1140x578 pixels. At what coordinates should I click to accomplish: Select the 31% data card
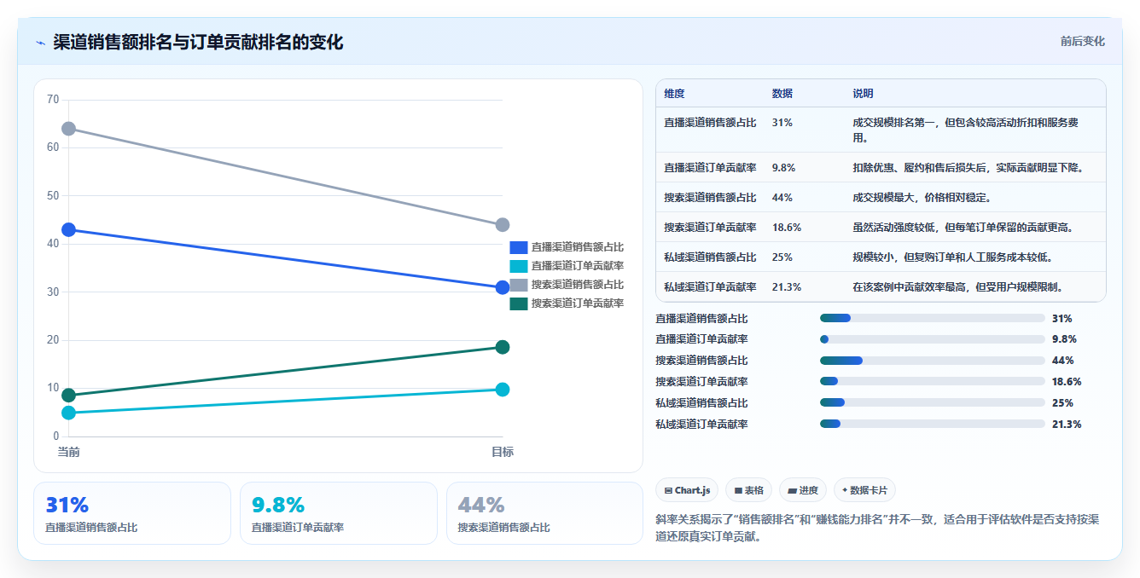point(132,513)
